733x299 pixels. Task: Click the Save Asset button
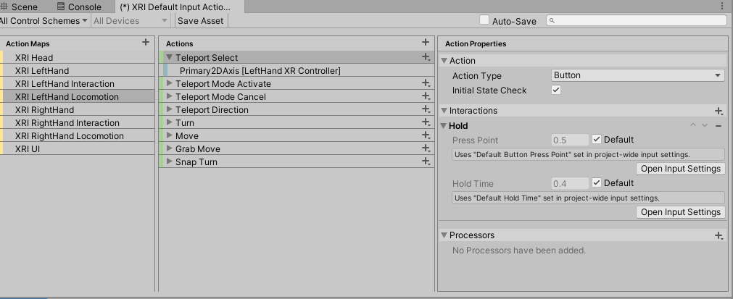(x=201, y=20)
